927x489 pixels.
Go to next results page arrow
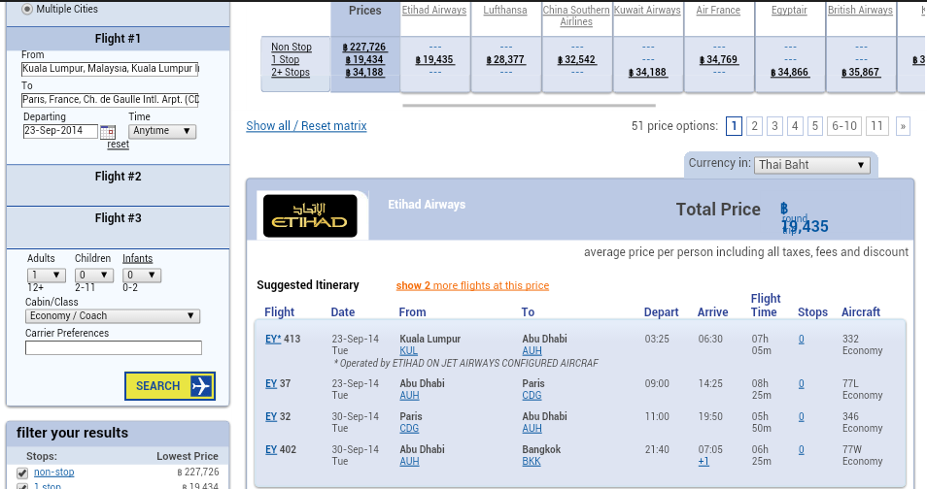point(903,126)
